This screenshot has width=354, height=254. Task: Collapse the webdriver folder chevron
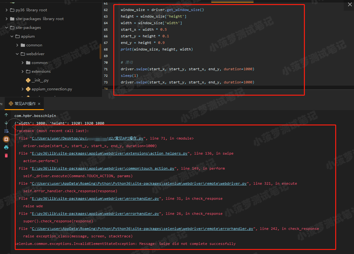17,54
